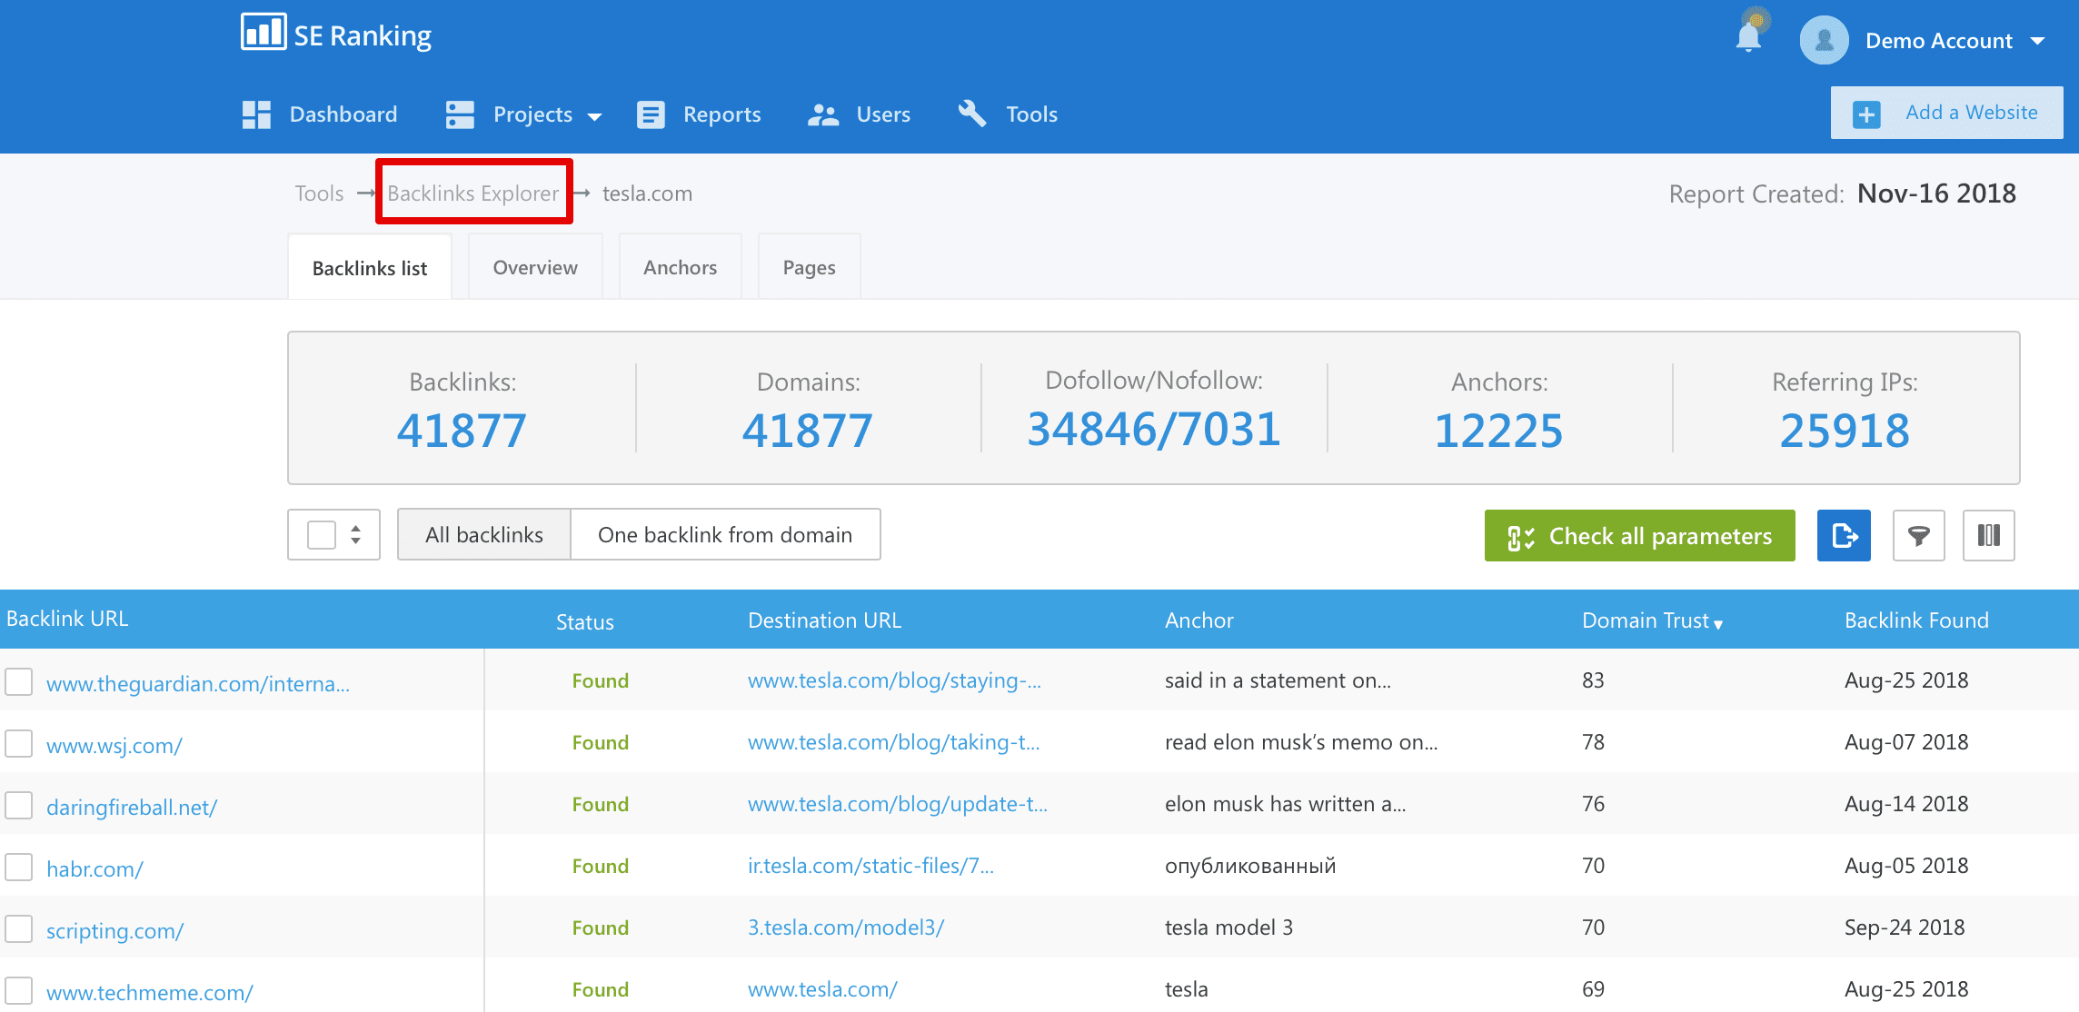The height and width of the screenshot is (1012, 2079).
Task: Open the habr.com/ backlink
Action: pyautogui.click(x=94, y=868)
